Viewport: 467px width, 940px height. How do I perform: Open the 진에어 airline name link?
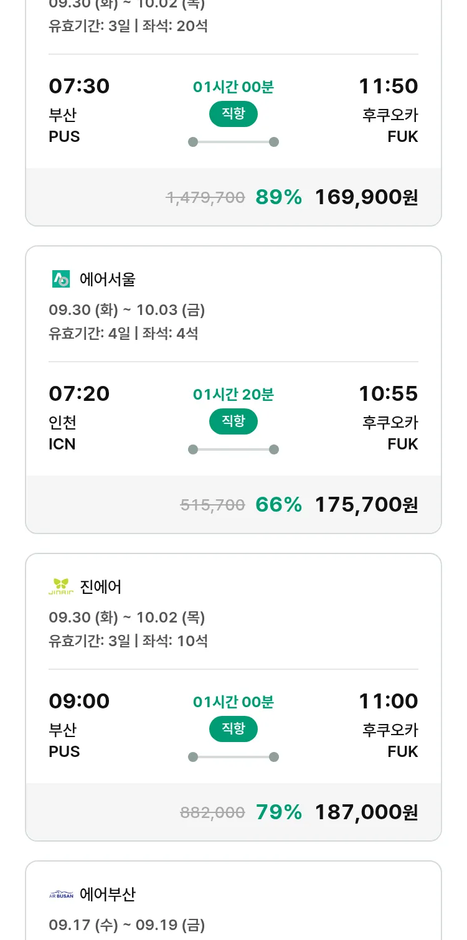click(x=101, y=586)
